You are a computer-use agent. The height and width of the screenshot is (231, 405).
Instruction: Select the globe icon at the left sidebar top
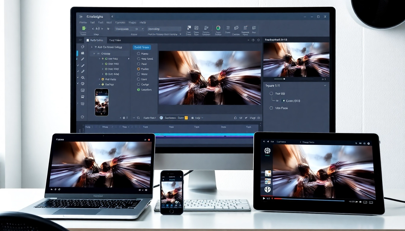pos(82,47)
